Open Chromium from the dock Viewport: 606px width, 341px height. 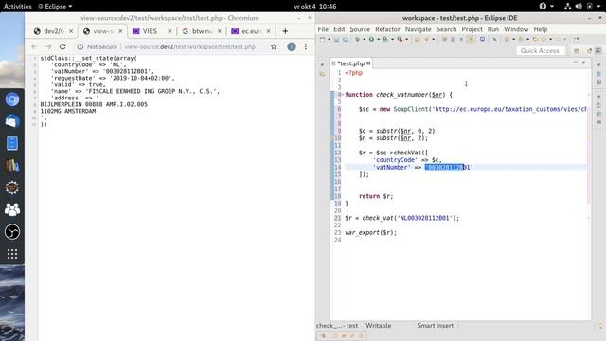pos(12,99)
